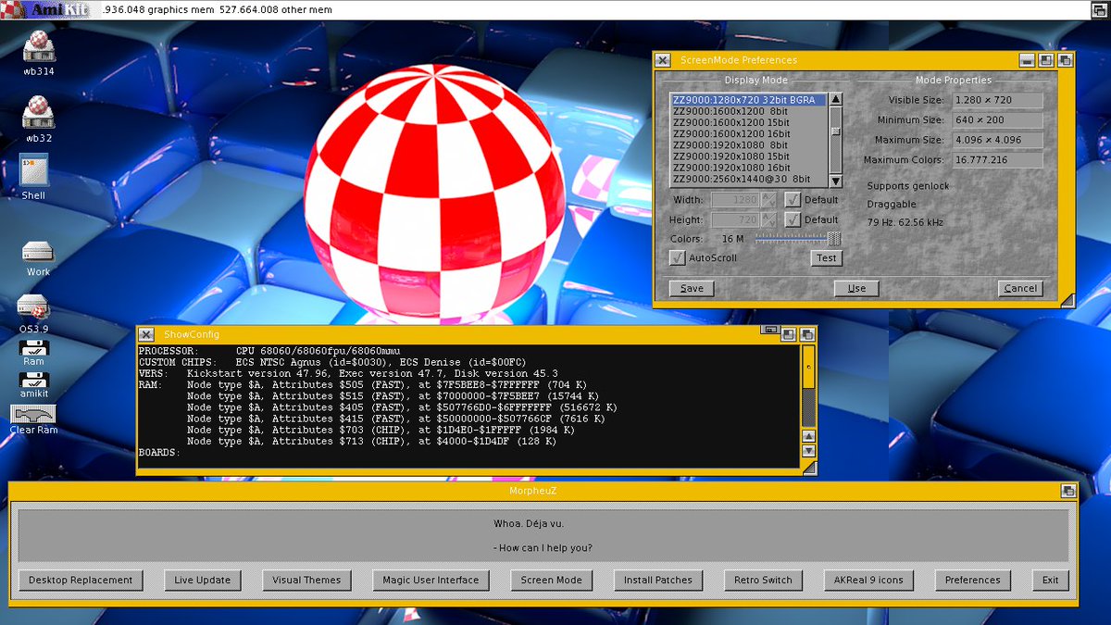Click Save in ScreenMode Preferences
This screenshot has width=1111, height=625.
point(692,288)
